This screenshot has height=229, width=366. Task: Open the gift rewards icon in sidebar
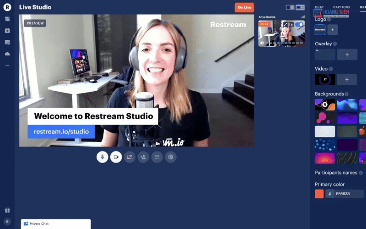click(x=7, y=210)
